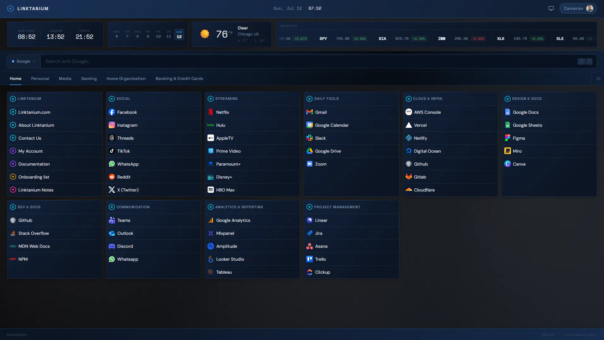Screen dimensions: 604x340
Task: Click the Linktanium docs footer link
Action: [x=581, y=335]
